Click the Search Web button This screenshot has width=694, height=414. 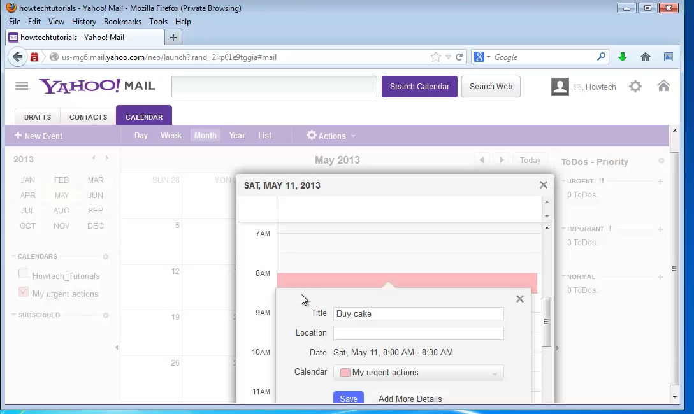coord(491,86)
